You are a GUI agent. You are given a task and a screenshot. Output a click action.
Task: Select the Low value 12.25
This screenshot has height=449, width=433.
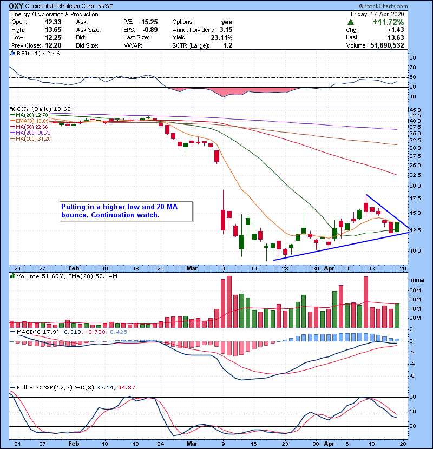53,37
